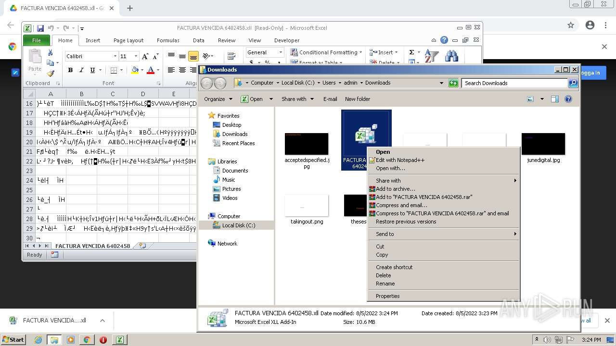Click the Save icon in Excel quick access toolbar
Viewport: 616px width, 346px height.
coord(40,28)
